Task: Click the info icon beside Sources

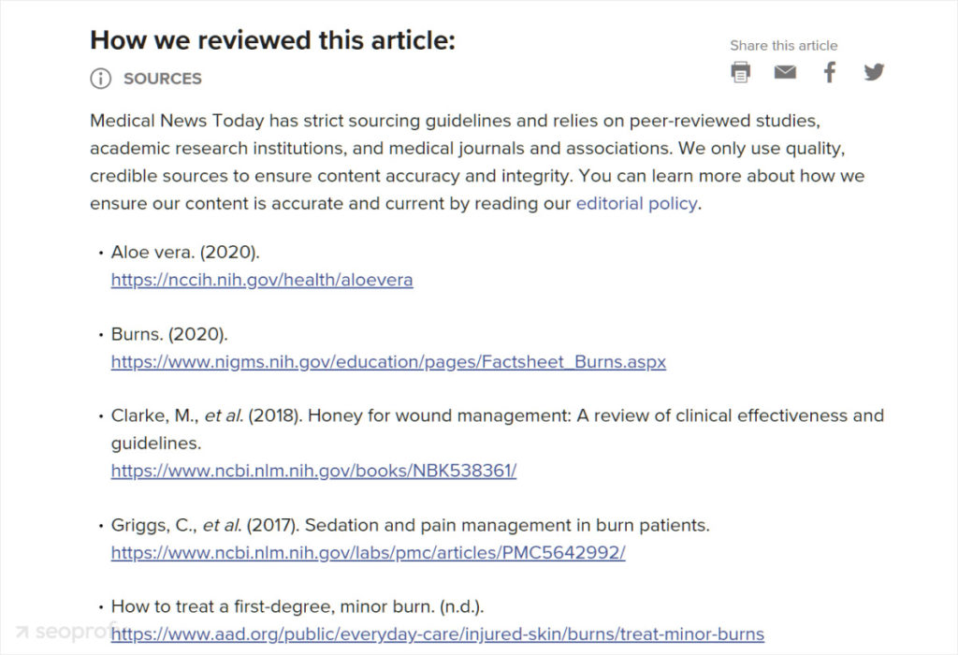Action: click(x=100, y=79)
